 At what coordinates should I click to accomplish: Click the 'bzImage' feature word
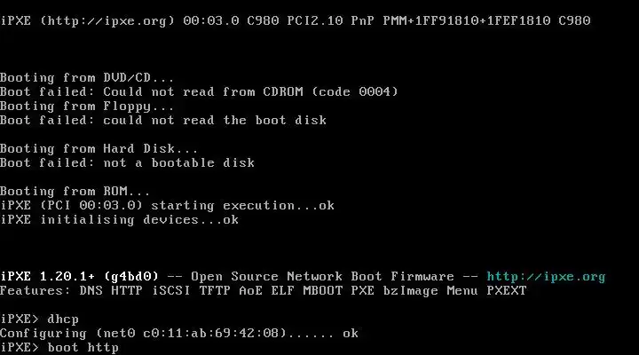[410, 291]
